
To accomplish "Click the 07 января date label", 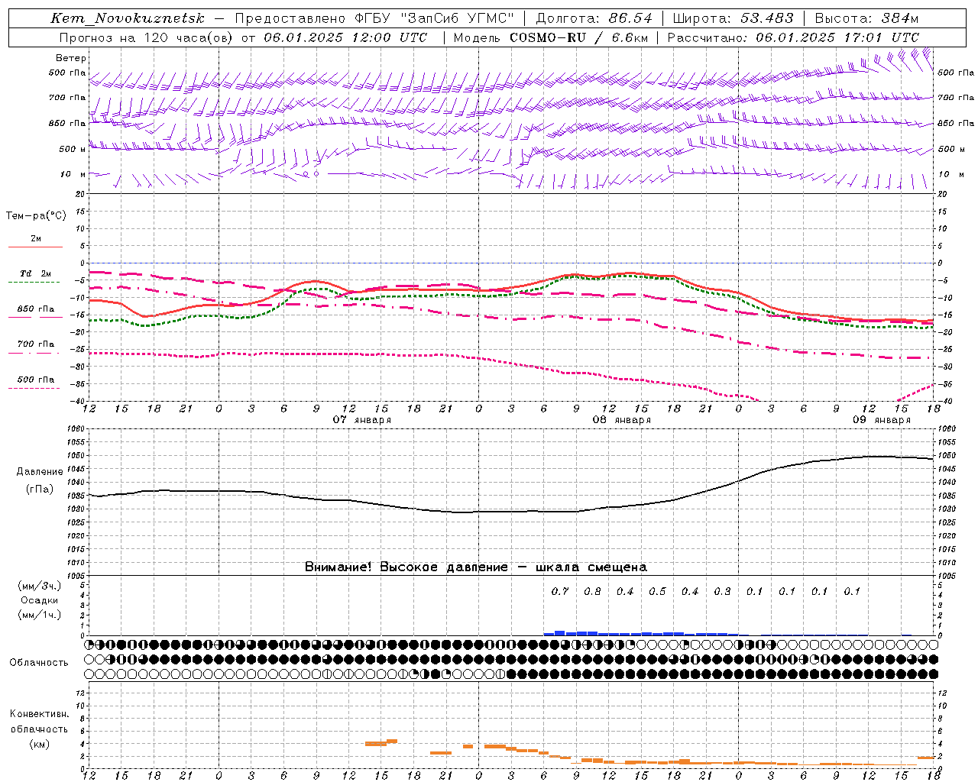I will pos(362,420).
